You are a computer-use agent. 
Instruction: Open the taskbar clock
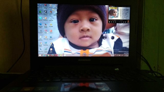pos(126,55)
